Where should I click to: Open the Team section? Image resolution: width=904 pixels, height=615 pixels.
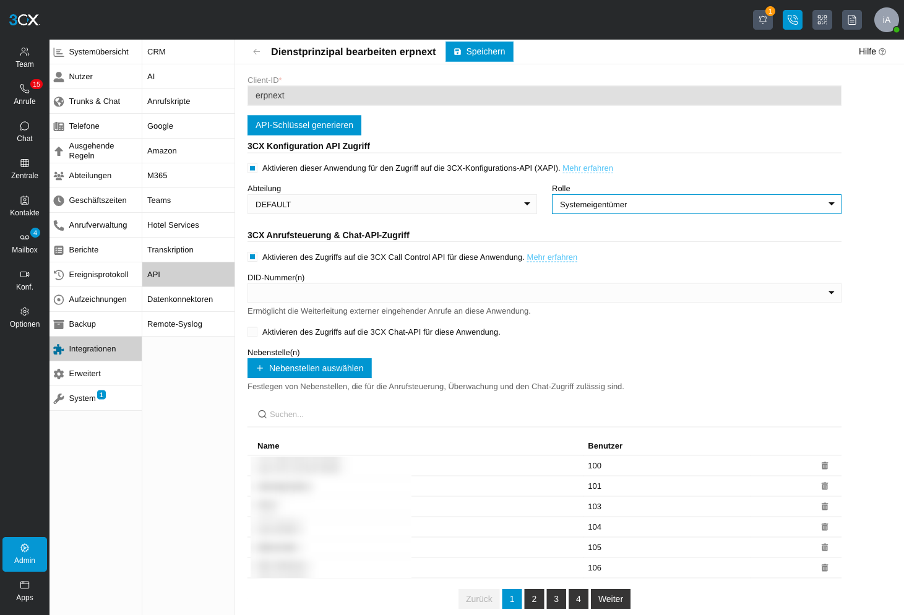pos(25,58)
